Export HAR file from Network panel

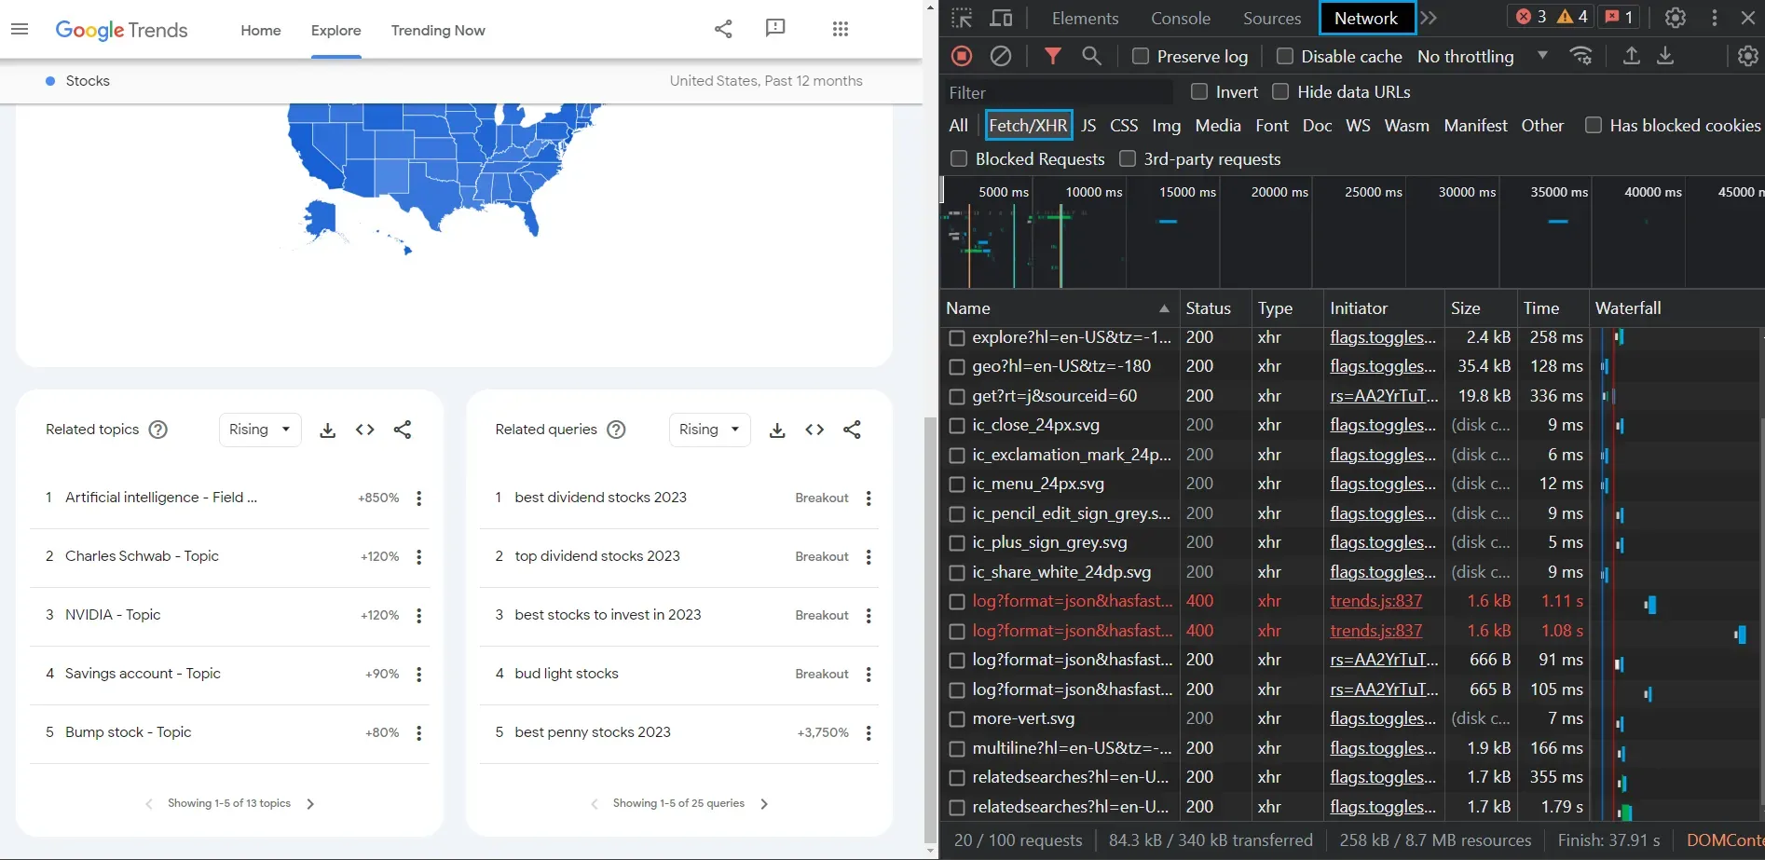[x=1666, y=56]
